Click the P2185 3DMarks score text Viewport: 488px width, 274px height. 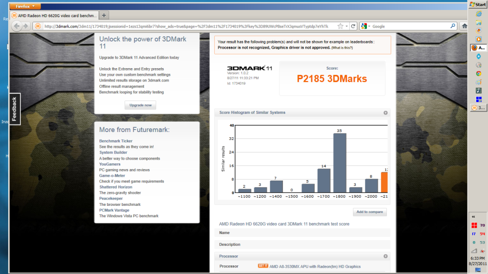click(x=332, y=79)
